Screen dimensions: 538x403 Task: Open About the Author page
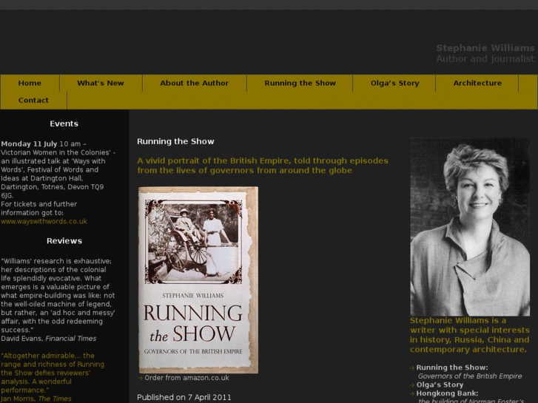194,83
